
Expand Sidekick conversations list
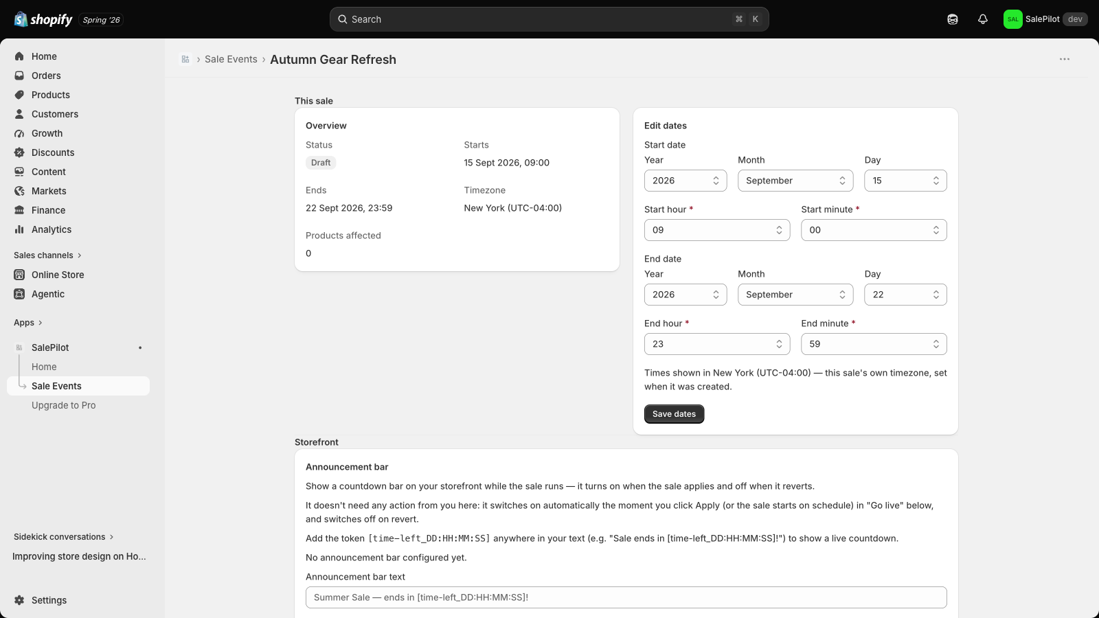(63, 537)
